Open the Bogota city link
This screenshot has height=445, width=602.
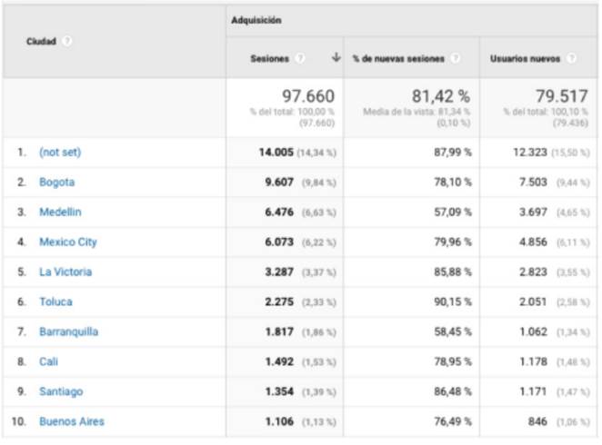[56, 183]
